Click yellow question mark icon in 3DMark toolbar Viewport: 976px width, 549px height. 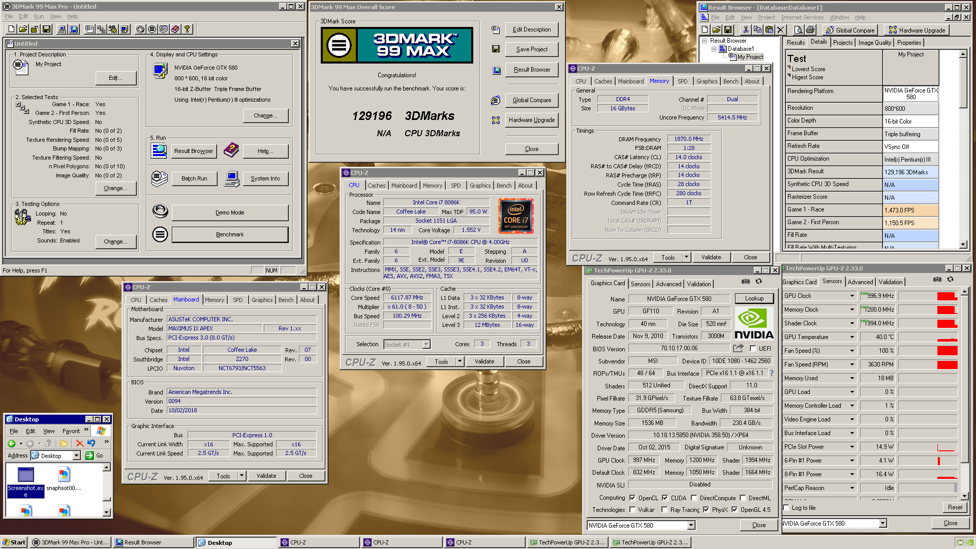(187, 29)
